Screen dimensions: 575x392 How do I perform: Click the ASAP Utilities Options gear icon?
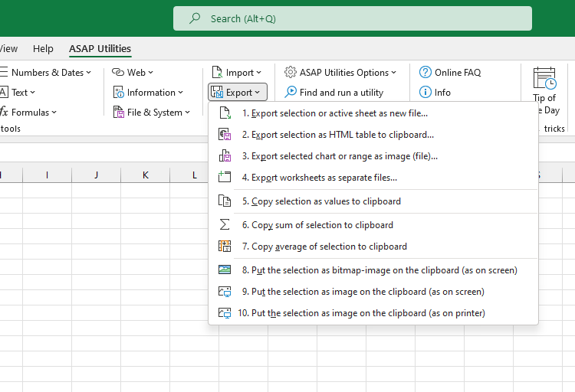(x=290, y=72)
